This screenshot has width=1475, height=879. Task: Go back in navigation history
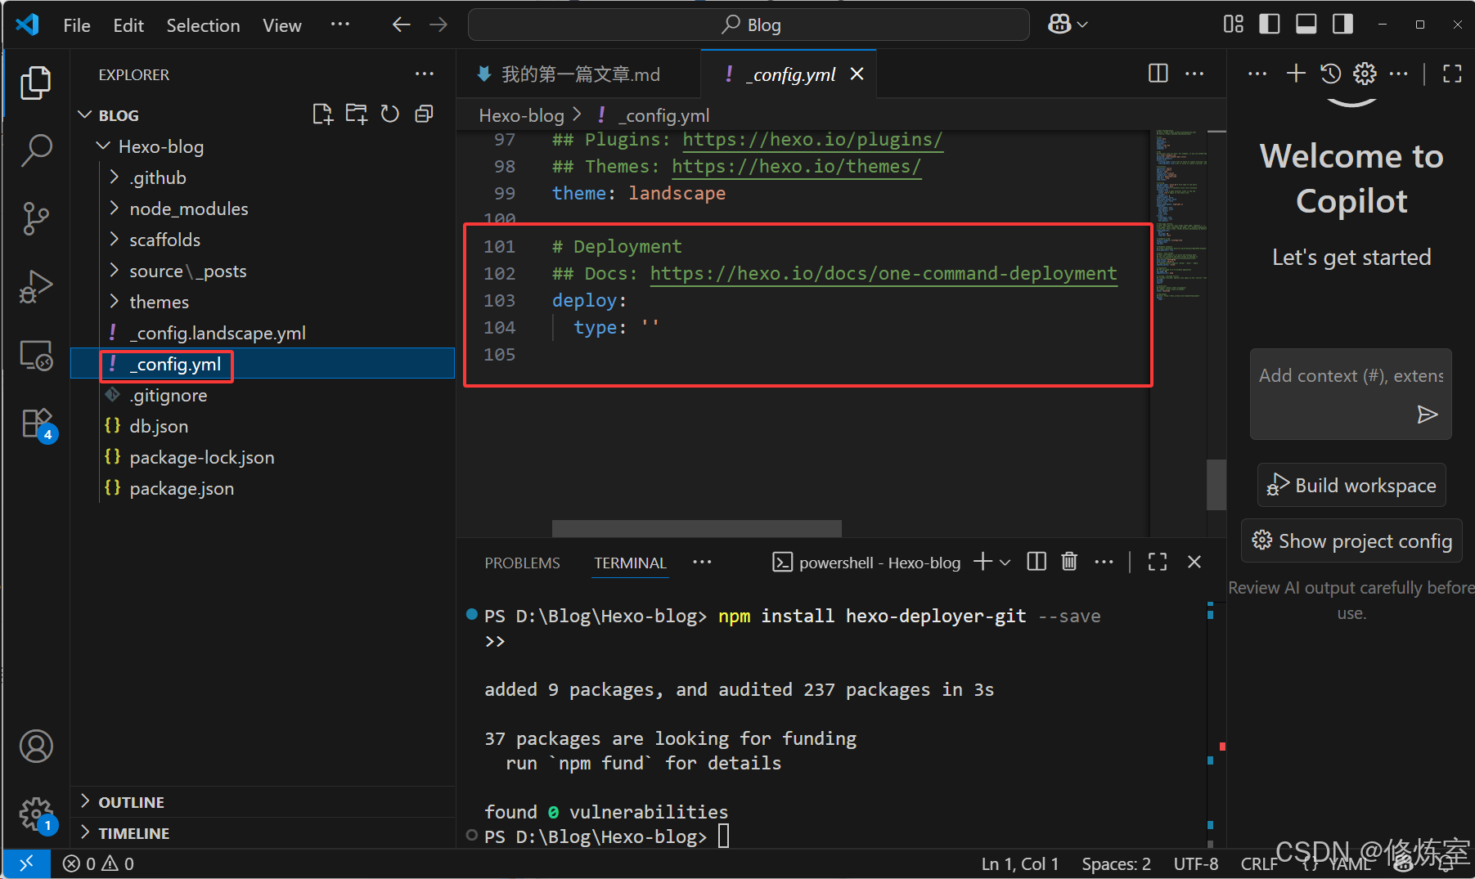point(401,25)
